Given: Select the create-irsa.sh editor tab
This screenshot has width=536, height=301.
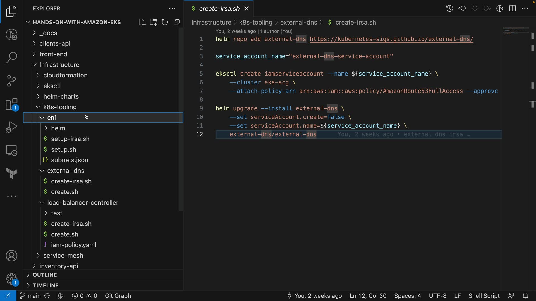Looking at the screenshot, I should click(219, 9).
